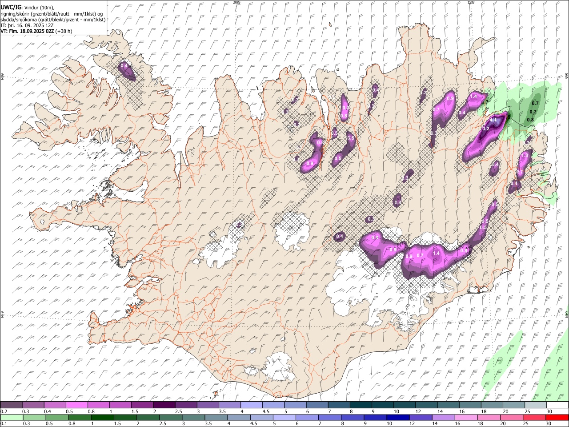This screenshot has width=569, height=427.
Task: Click the 1.4 value on the southern snow band
Action: pyautogui.click(x=436, y=253)
